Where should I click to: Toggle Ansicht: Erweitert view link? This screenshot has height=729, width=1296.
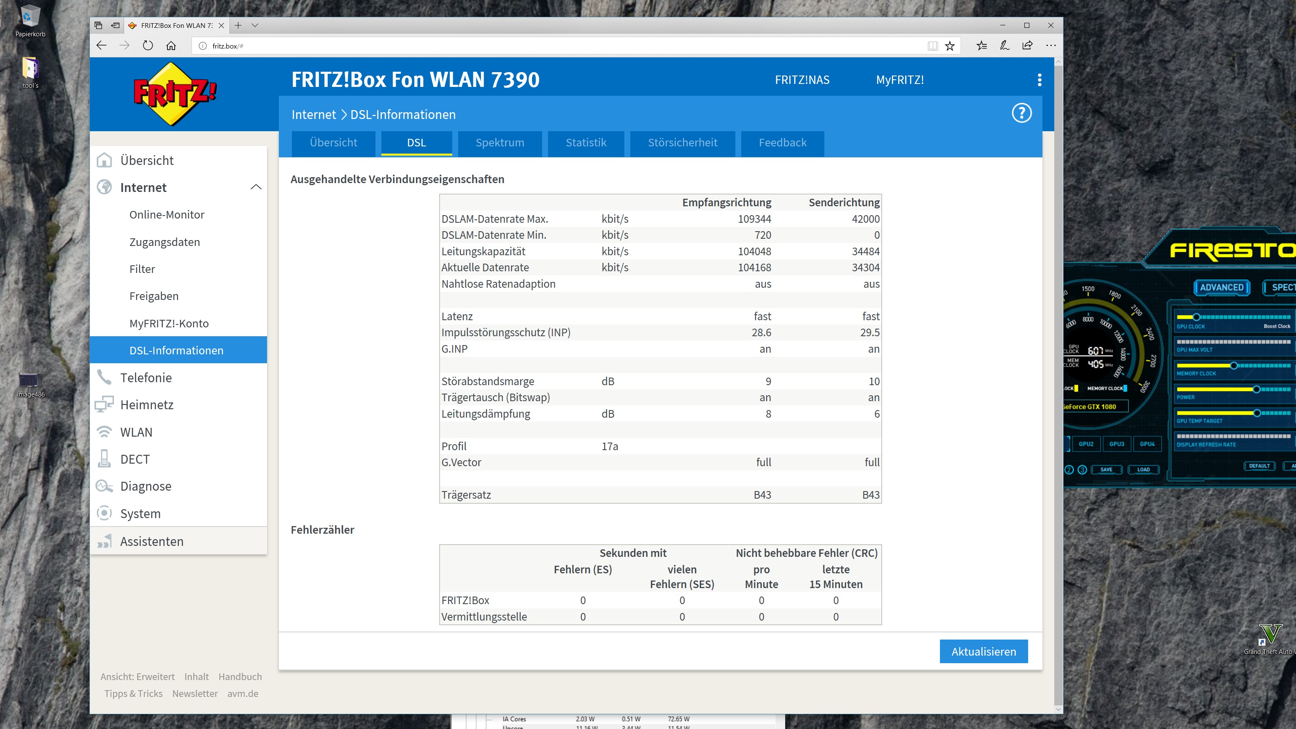coord(138,677)
